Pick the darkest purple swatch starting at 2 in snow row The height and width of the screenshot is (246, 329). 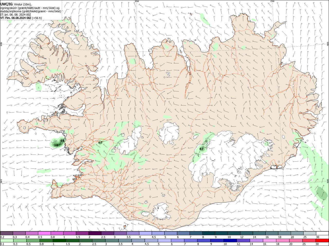[95, 233]
